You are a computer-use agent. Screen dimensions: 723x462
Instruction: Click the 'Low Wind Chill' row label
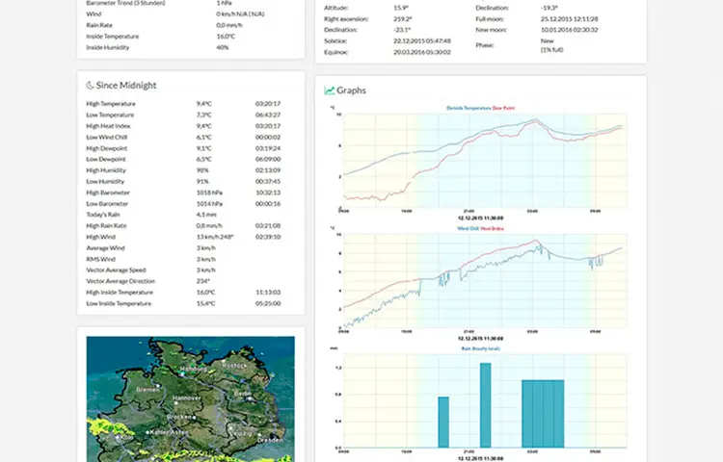pos(106,137)
